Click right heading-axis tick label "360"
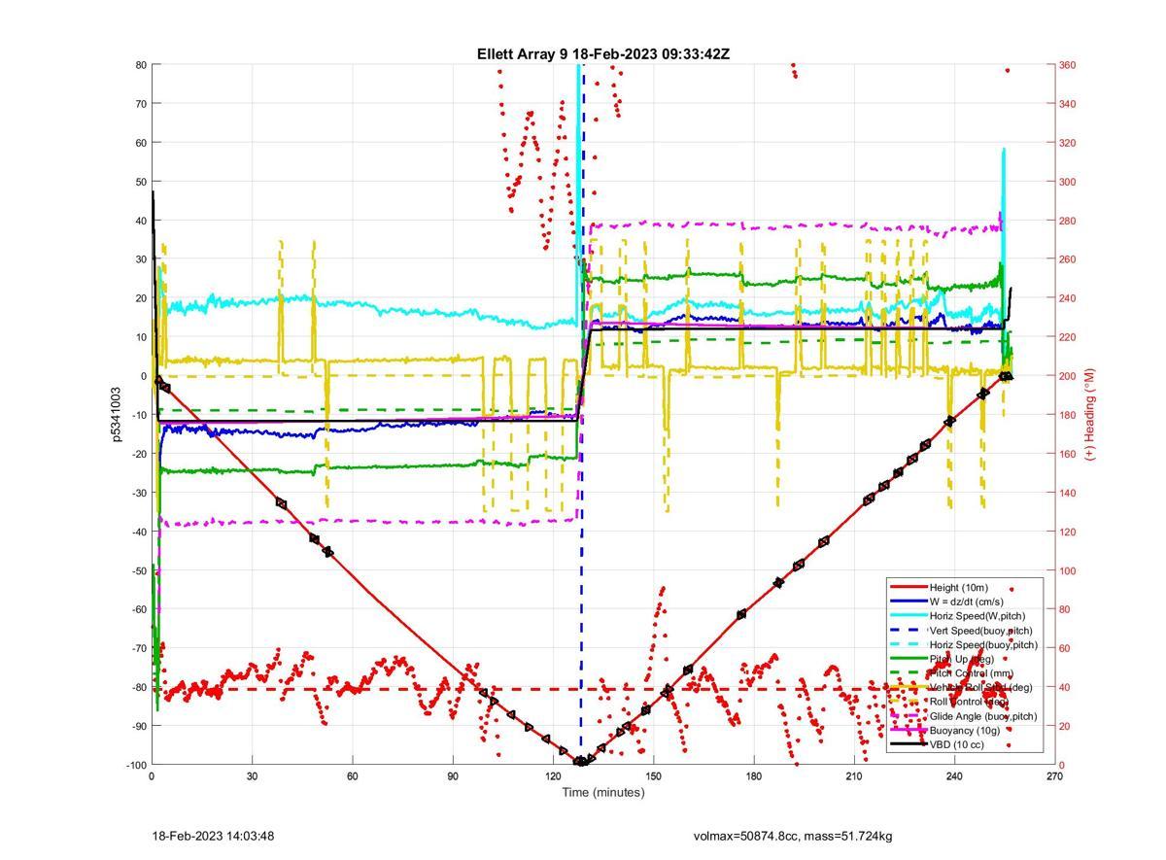The height and width of the screenshot is (860, 1166). pyautogui.click(x=1068, y=65)
